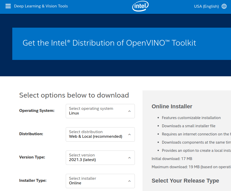Click 'Provides an option to create a local' bullet
This screenshot has width=231, height=191.
[196, 151]
